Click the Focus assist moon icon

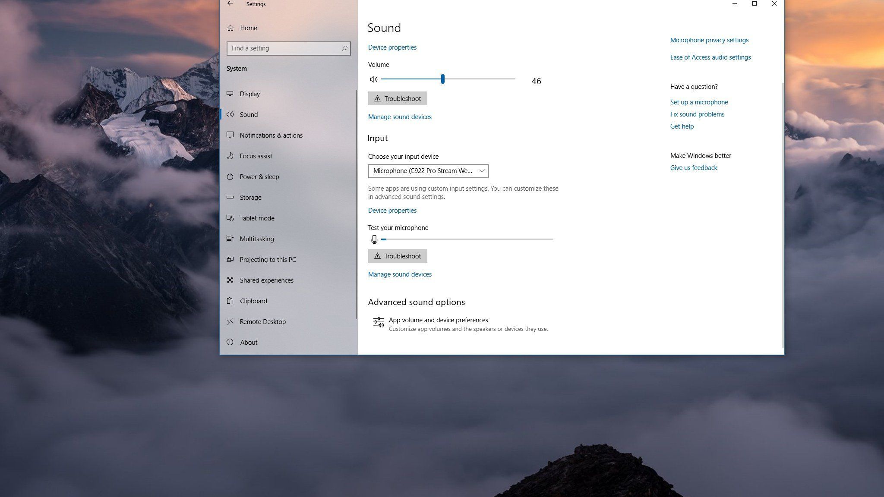coord(230,156)
